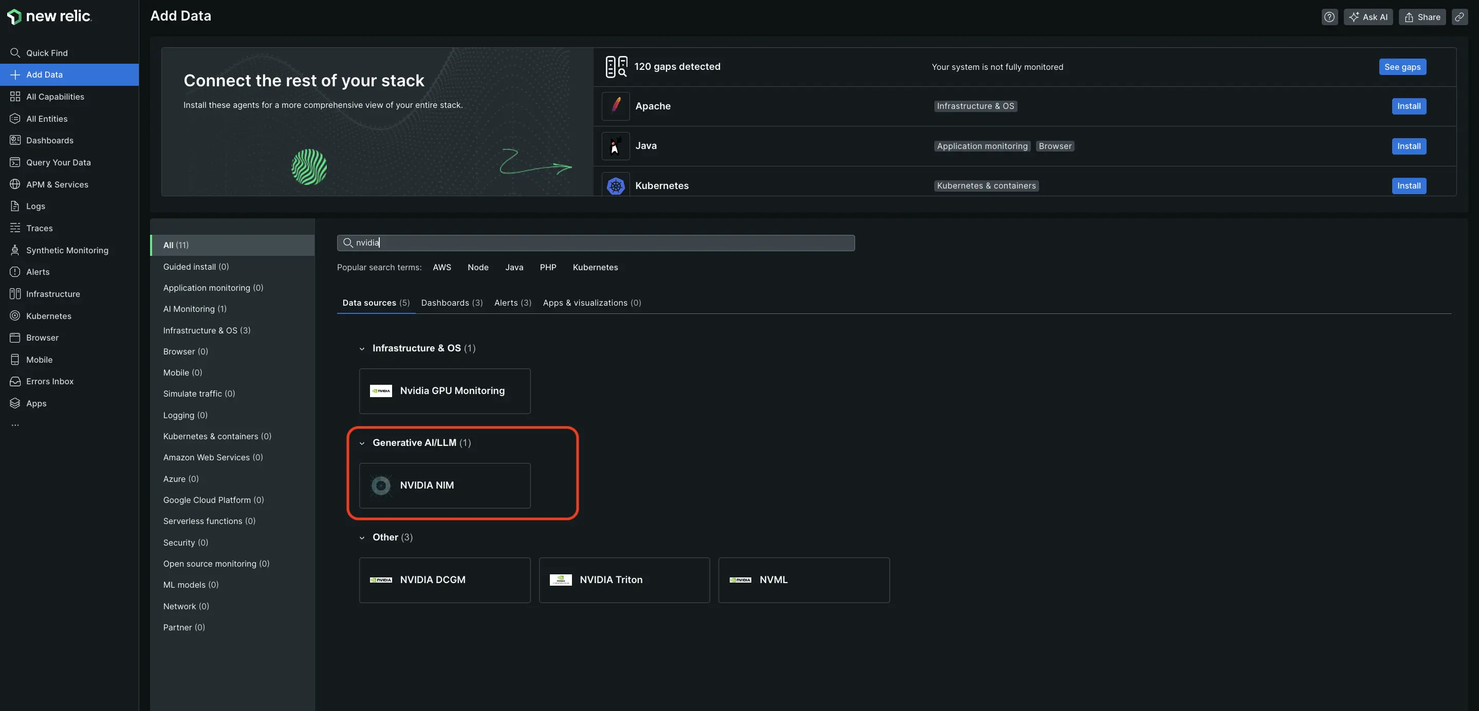
Task: Open the help icon in the top bar
Action: (1330, 16)
